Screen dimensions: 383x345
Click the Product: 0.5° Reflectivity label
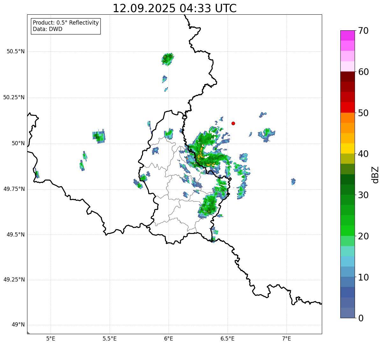click(x=66, y=23)
